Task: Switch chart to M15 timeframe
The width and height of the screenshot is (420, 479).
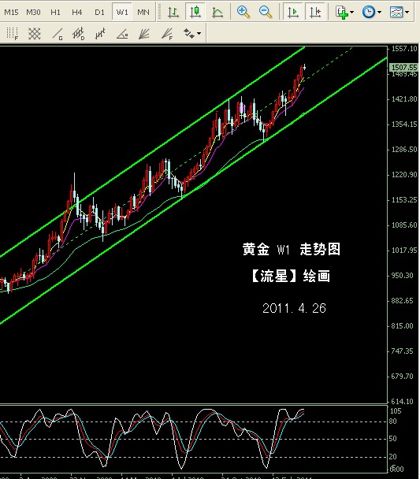Action: [11, 13]
